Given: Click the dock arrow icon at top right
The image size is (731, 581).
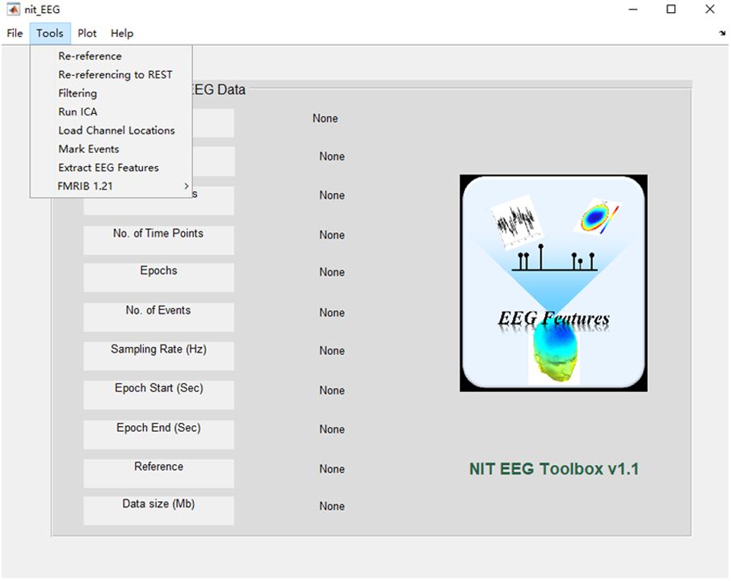Looking at the screenshot, I should point(722,33).
